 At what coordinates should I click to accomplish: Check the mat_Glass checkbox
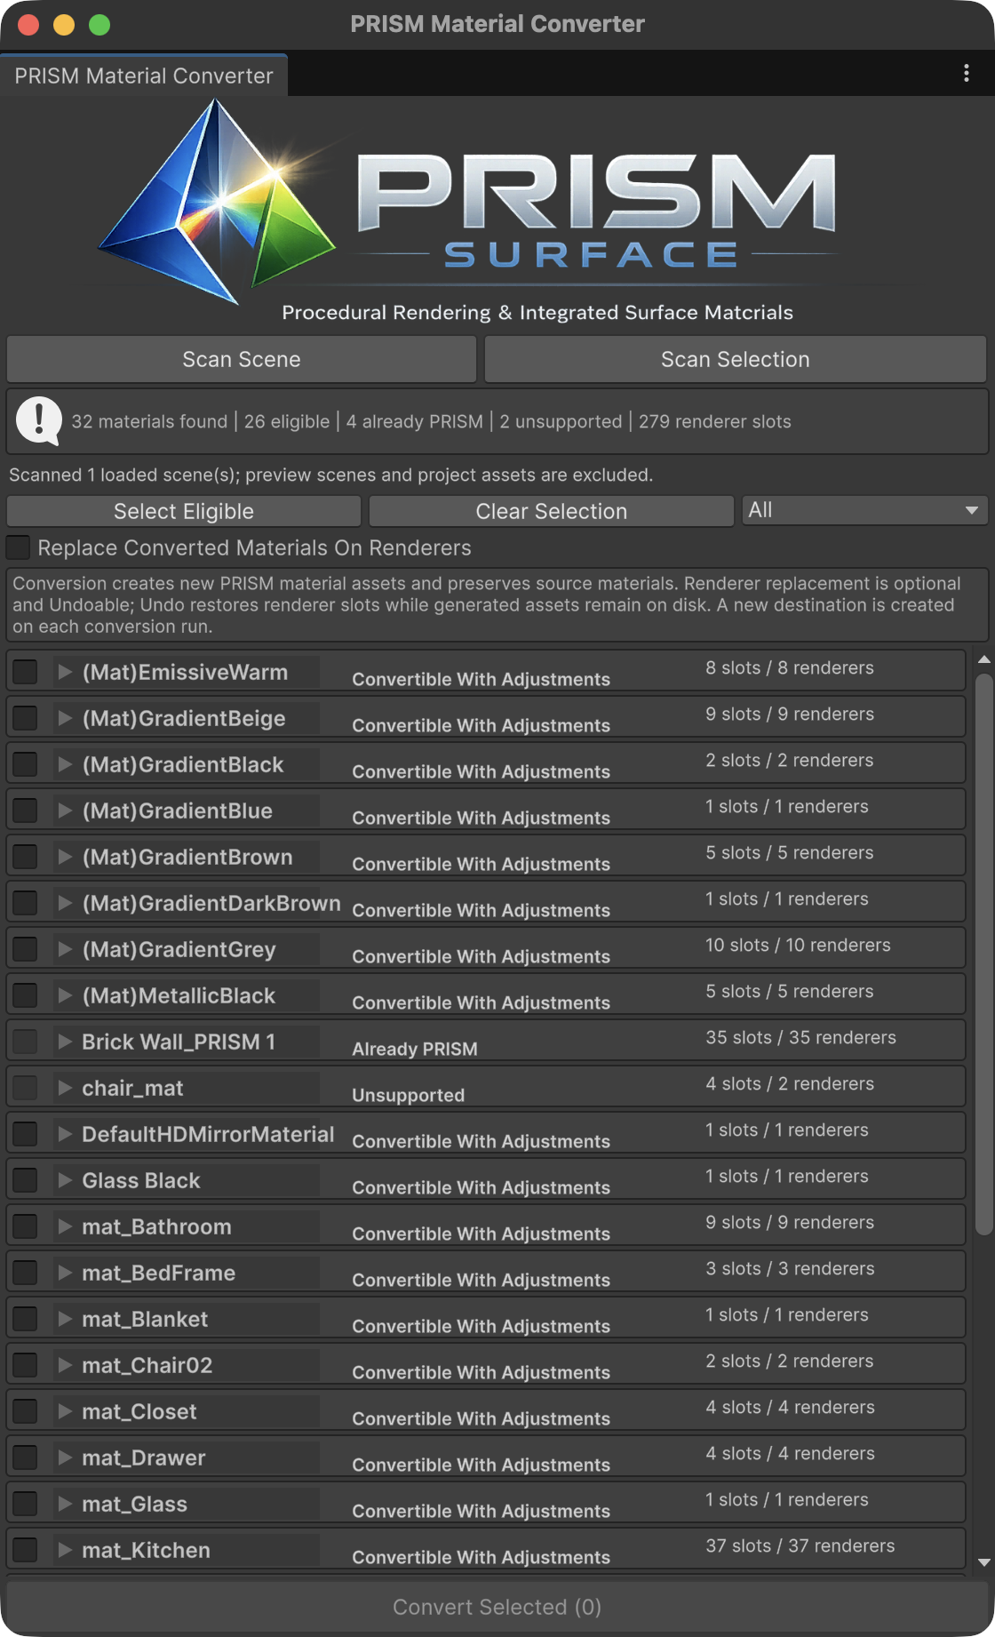(25, 1504)
